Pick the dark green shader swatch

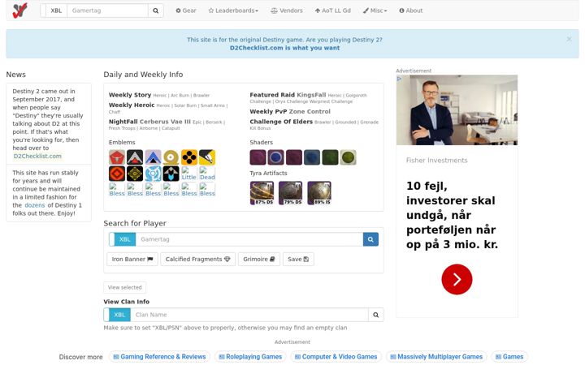coord(330,157)
